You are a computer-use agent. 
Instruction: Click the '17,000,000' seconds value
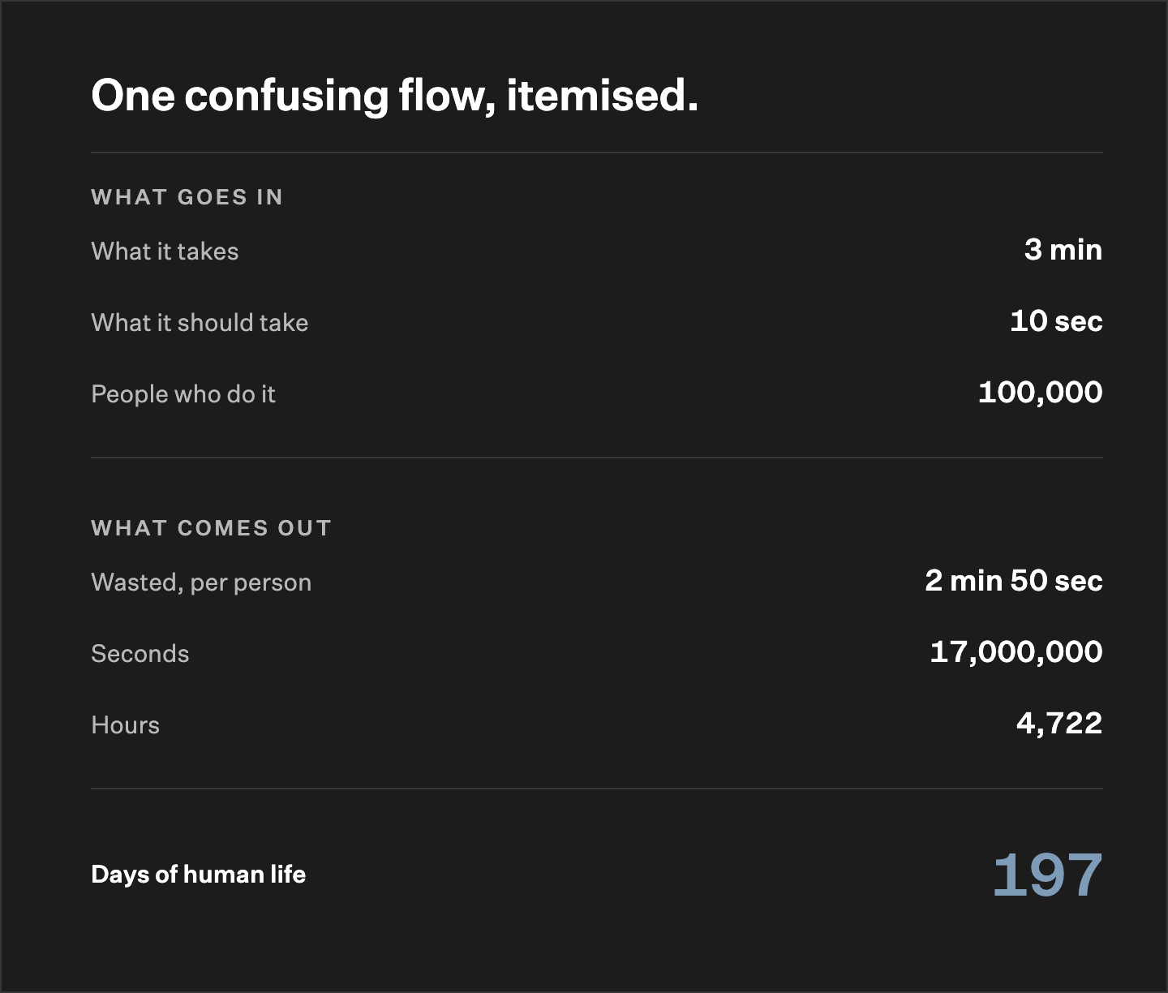click(x=1016, y=651)
